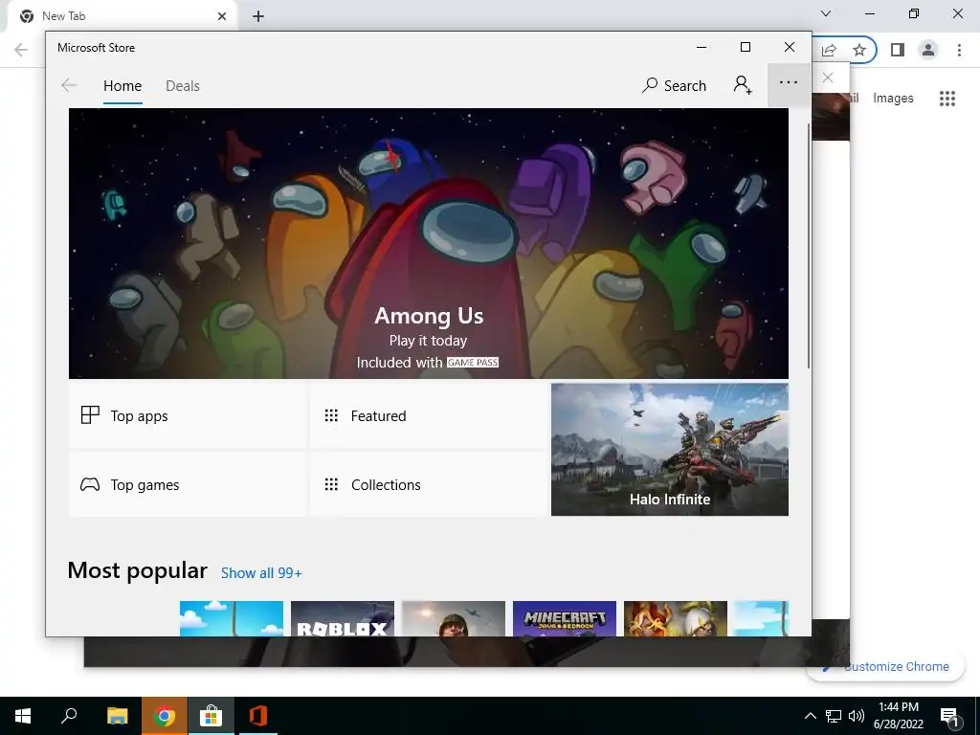Image resolution: width=980 pixels, height=735 pixels.
Task: Open Chrome three-dot menu
Action: coord(959,50)
